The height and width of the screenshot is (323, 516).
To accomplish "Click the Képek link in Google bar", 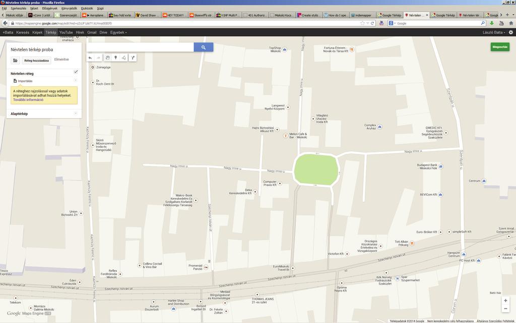I will [37, 32].
